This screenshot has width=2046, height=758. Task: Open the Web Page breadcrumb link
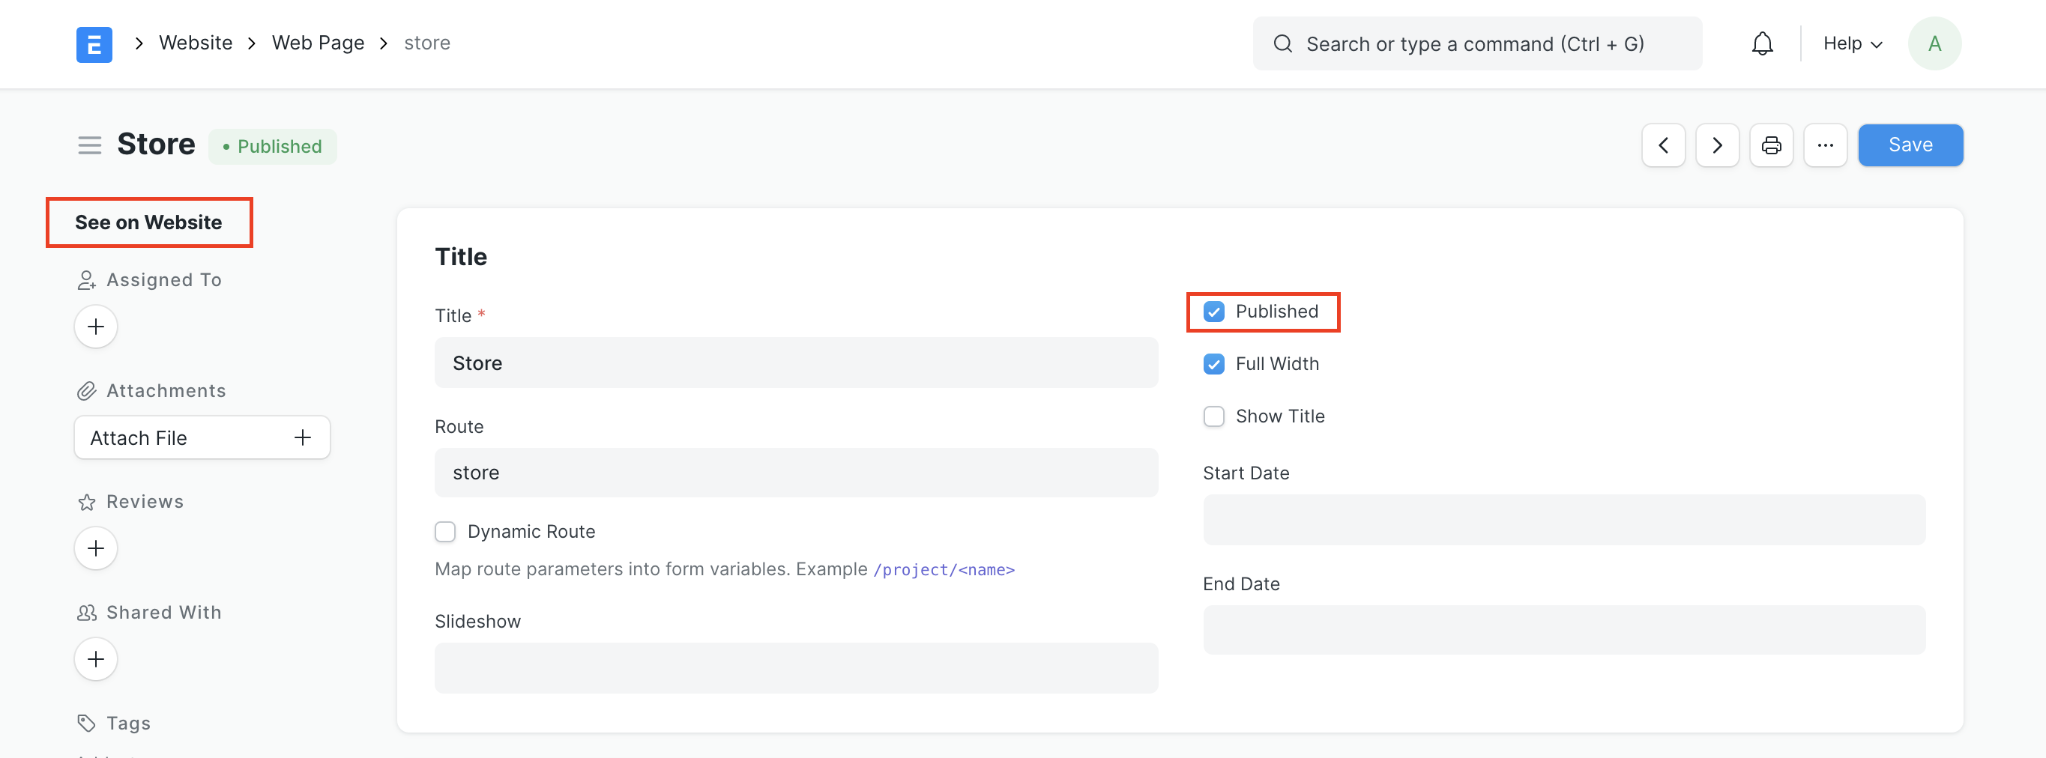[x=317, y=42]
